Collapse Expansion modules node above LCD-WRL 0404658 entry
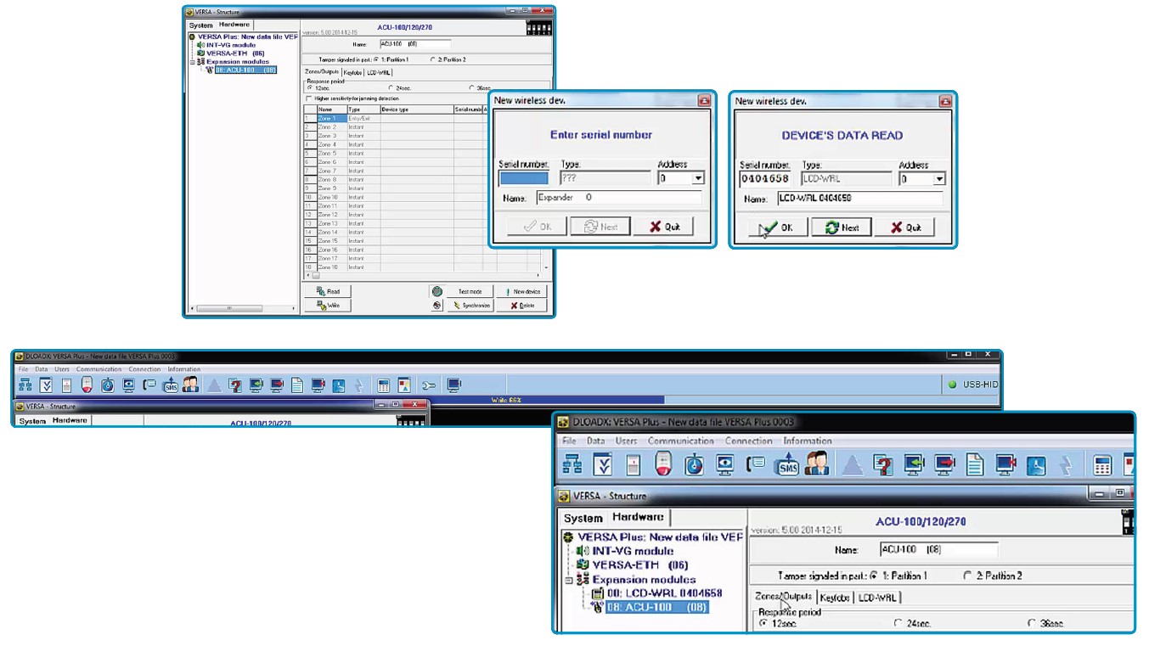The height and width of the screenshot is (646, 1149). pos(570,580)
